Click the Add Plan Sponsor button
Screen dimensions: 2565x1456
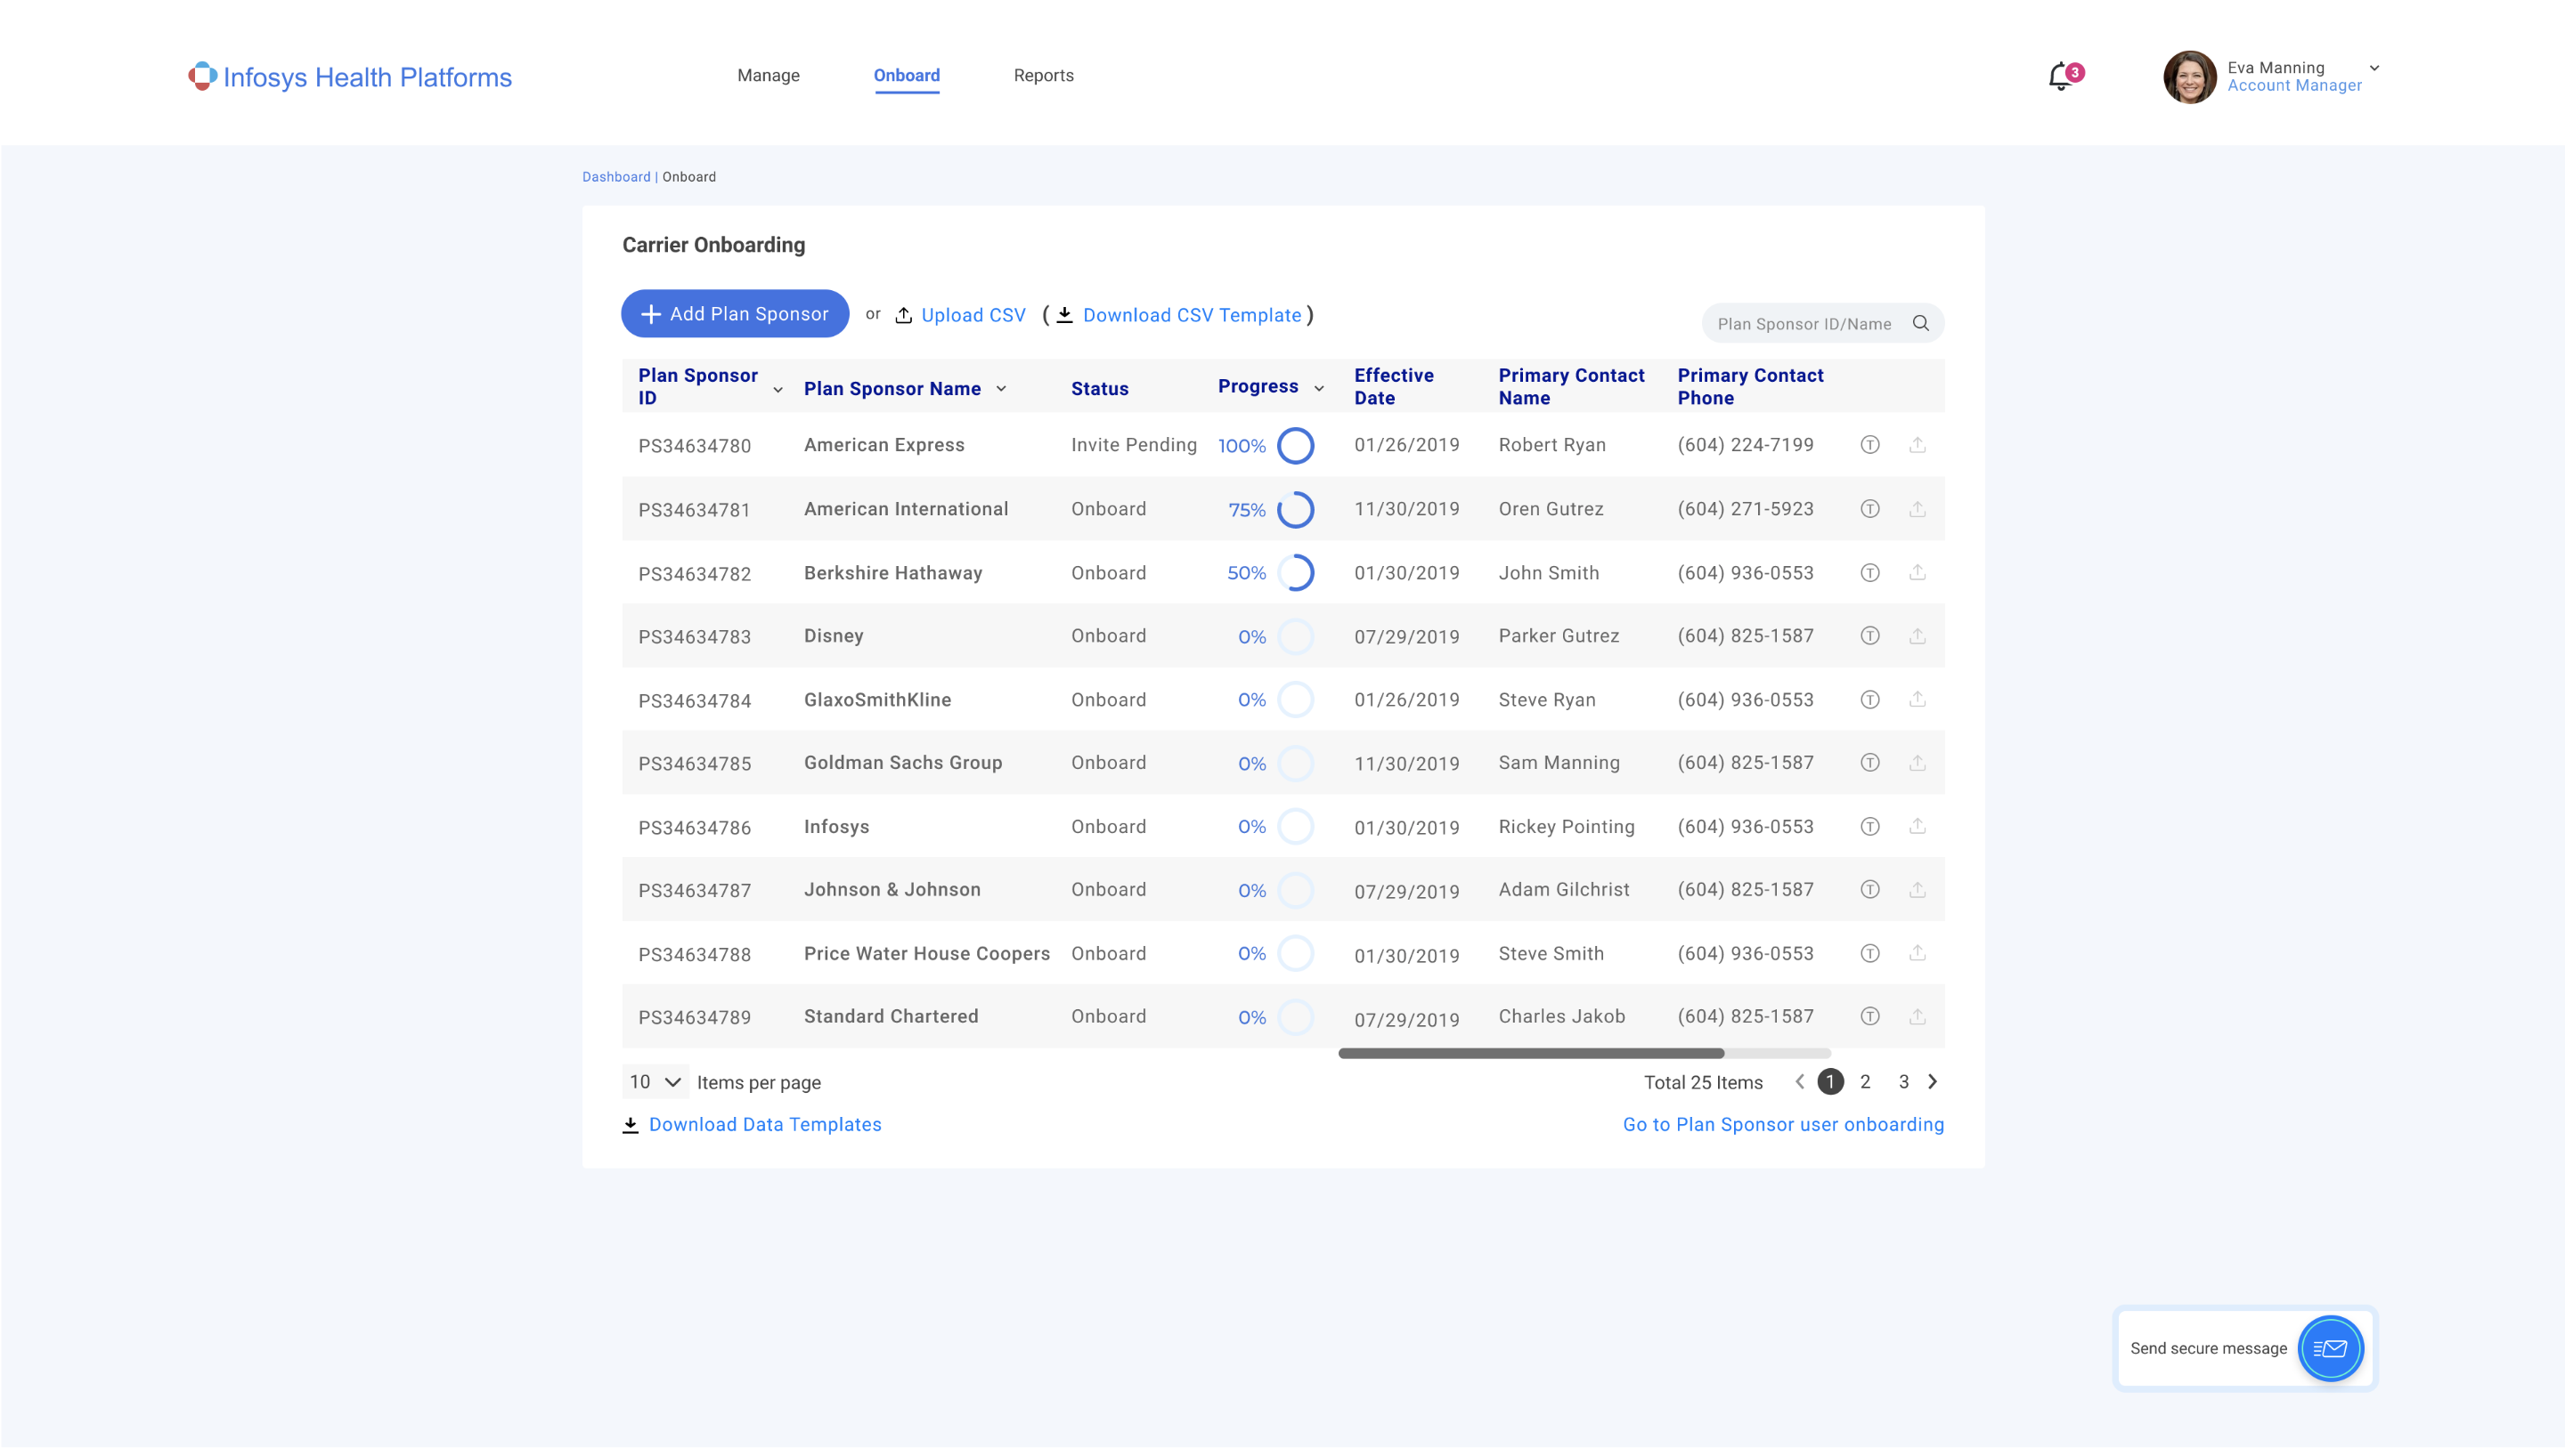point(734,314)
